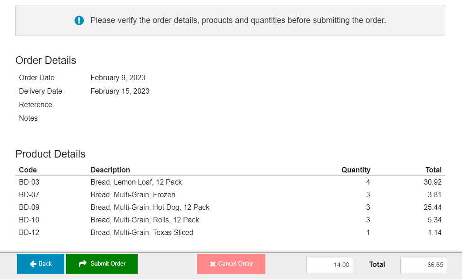Click the blue info icon in banner
The height and width of the screenshot is (280, 462).
79,20
